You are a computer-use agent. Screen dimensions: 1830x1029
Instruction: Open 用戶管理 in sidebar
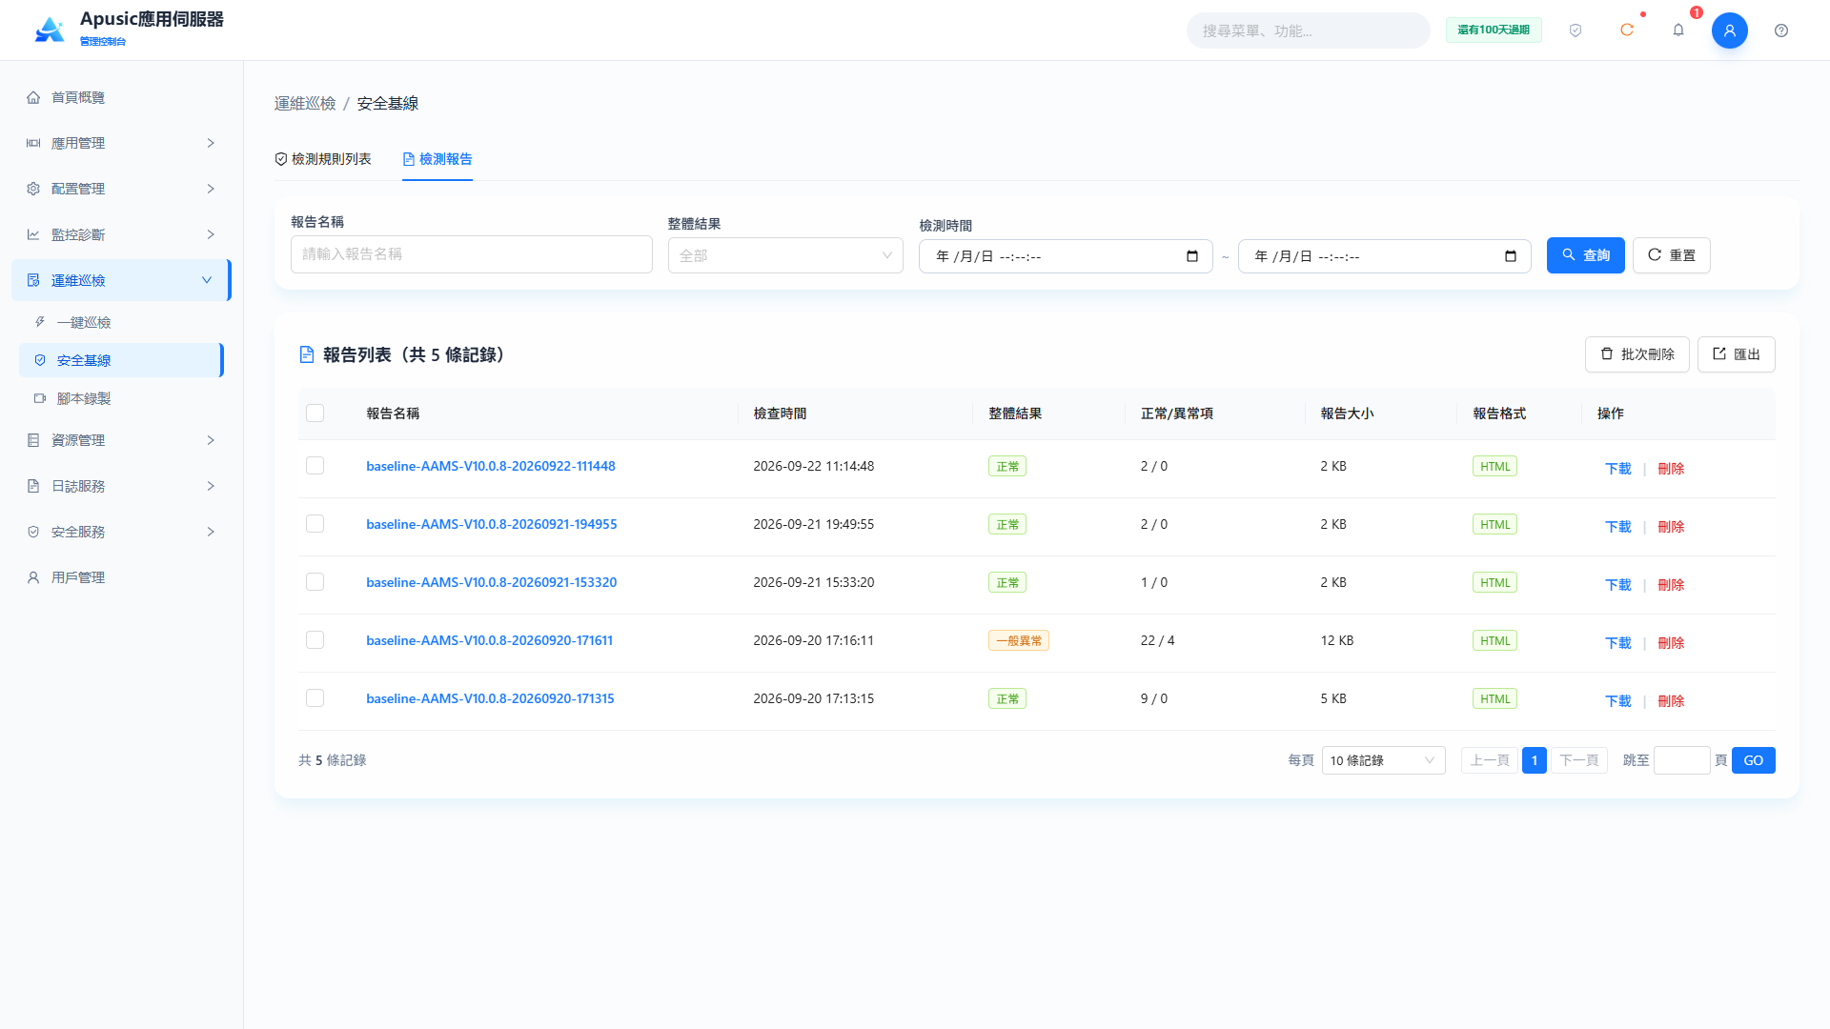[x=121, y=577]
